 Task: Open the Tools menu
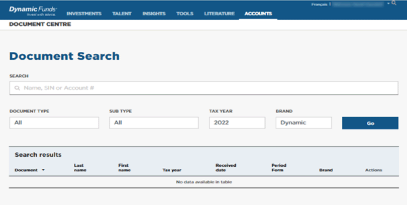[185, 14]
